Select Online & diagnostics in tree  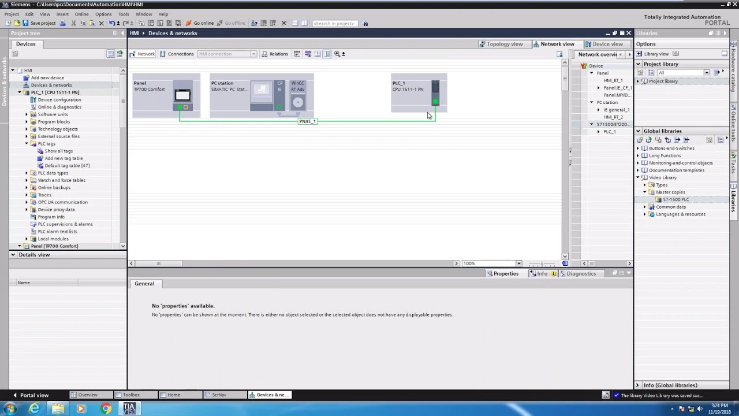click(59, 107)
